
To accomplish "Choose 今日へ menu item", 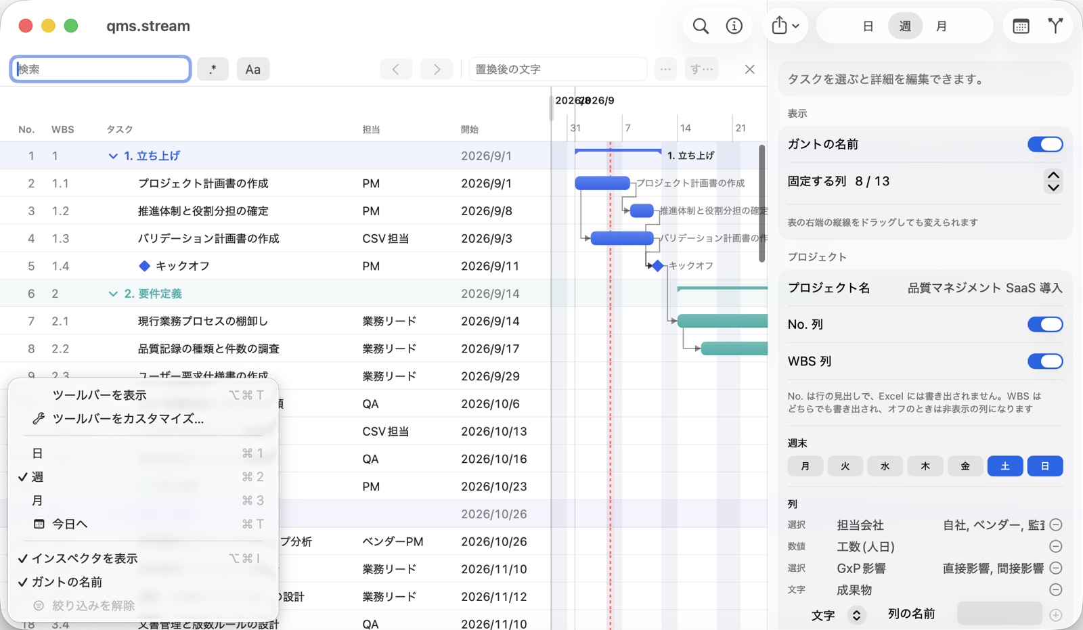I will coord(143,524).
